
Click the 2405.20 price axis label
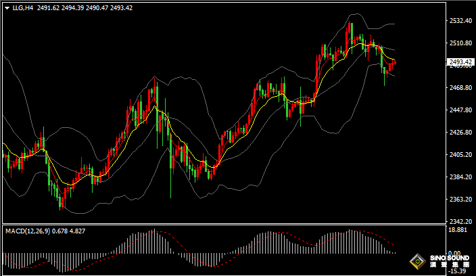click(x=460, y=155)
